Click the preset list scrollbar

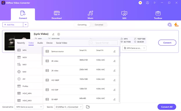pyautogui.click(x=119, y=75)
